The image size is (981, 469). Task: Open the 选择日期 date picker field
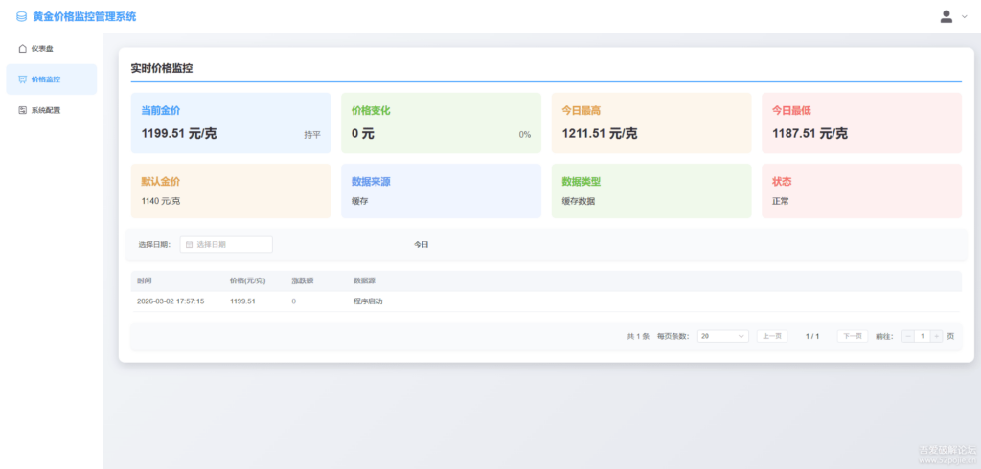[227, 245]
